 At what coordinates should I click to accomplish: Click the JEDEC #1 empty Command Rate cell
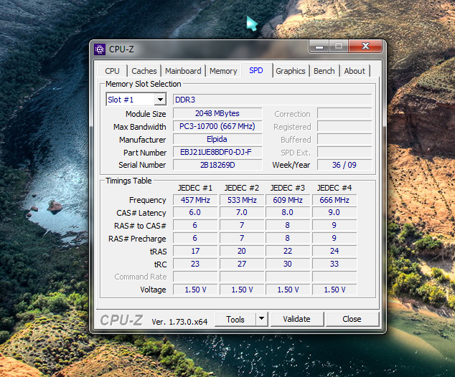pyautogui.click(x=195, y=277)
